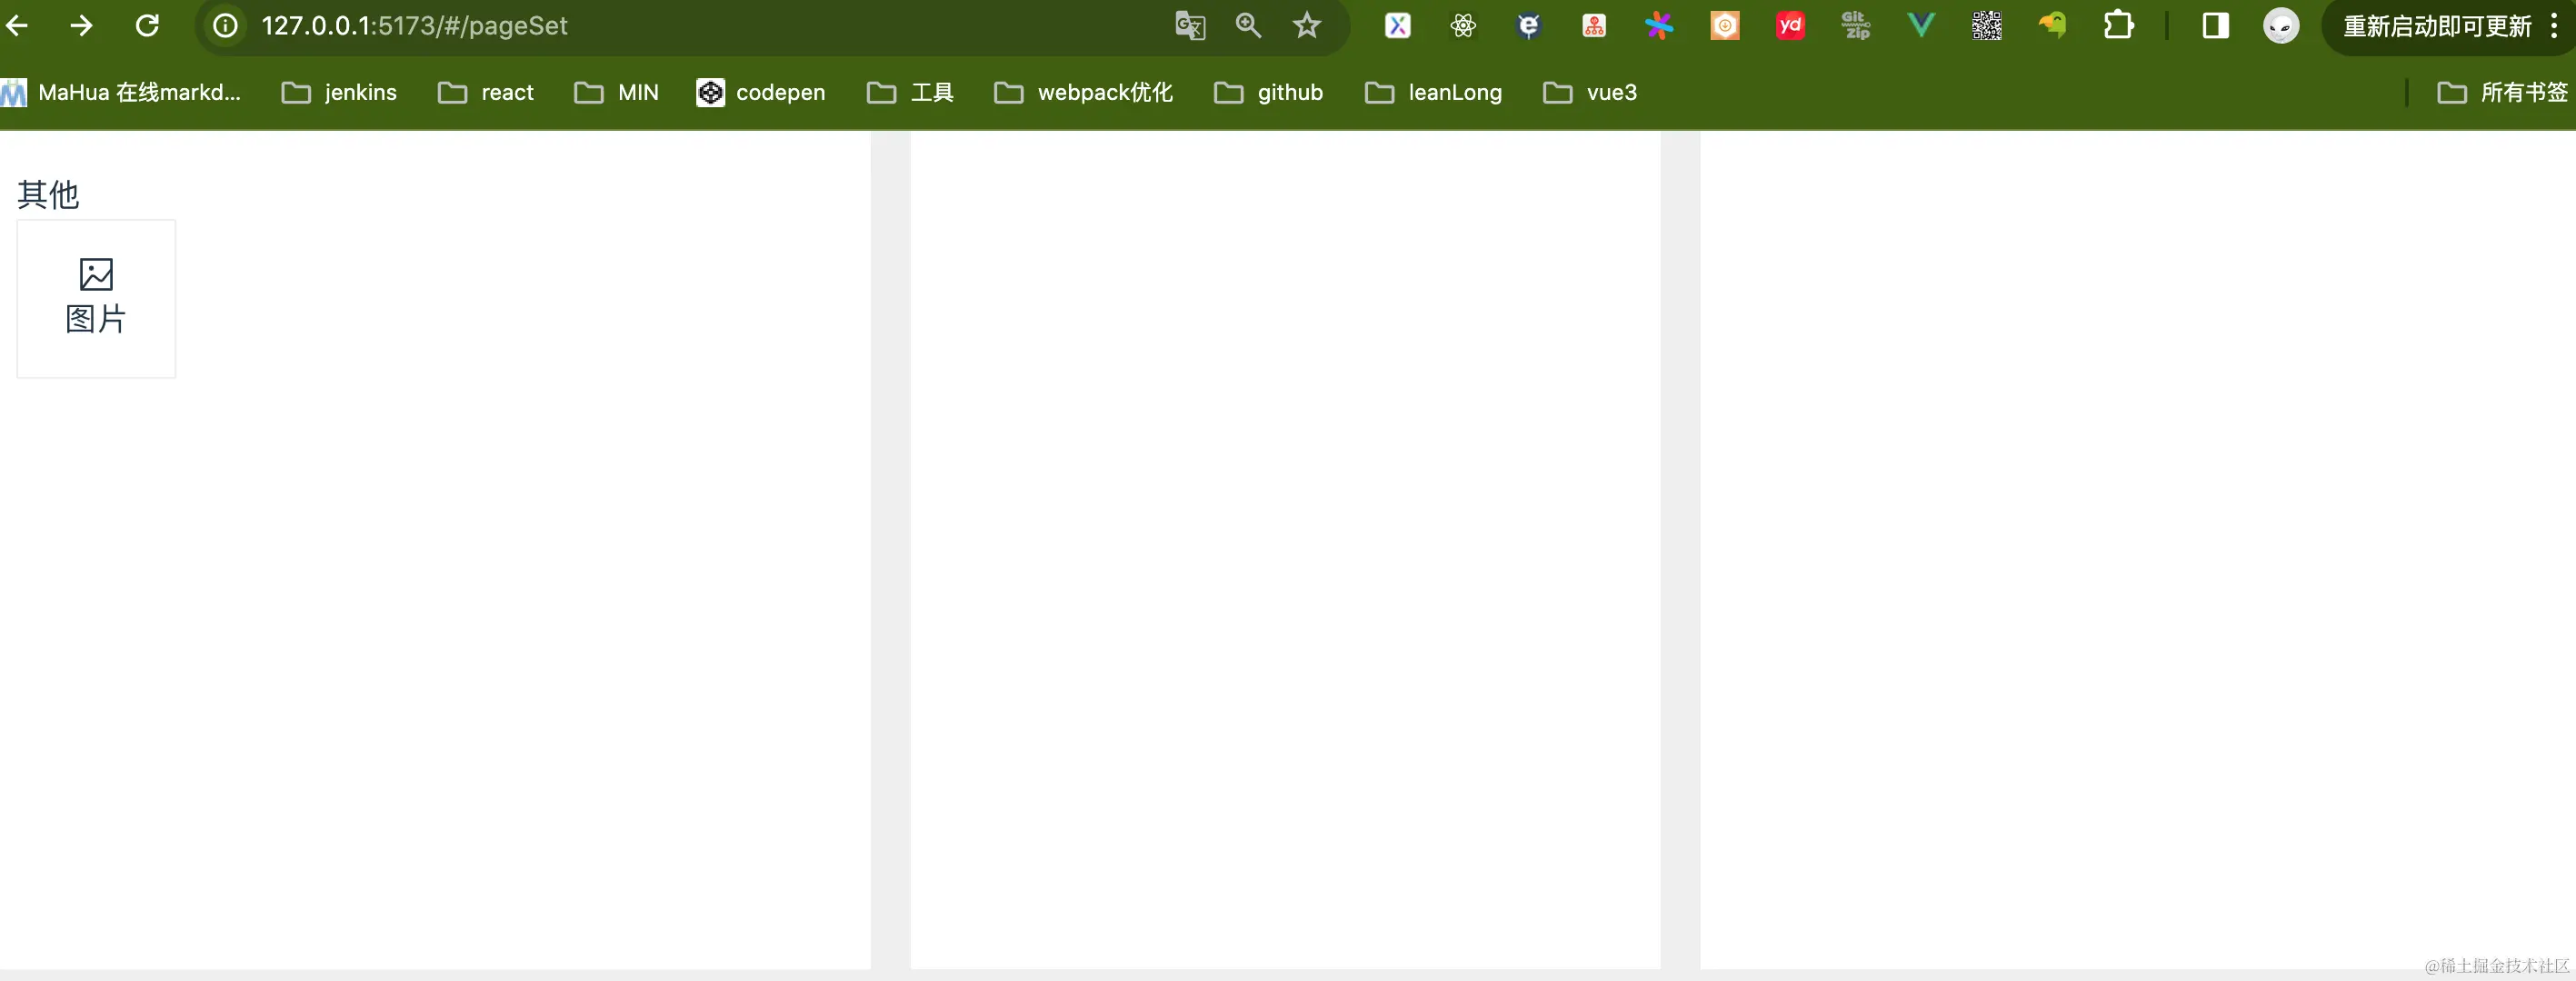Open React Developer Tools extension icon
This screenshot has height=981, width=2576.
1462,26
